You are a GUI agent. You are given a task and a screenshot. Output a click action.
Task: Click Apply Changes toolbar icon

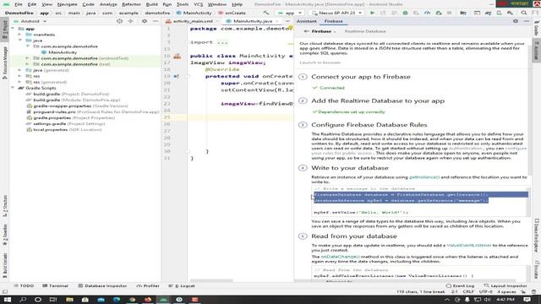click(383, 13)
